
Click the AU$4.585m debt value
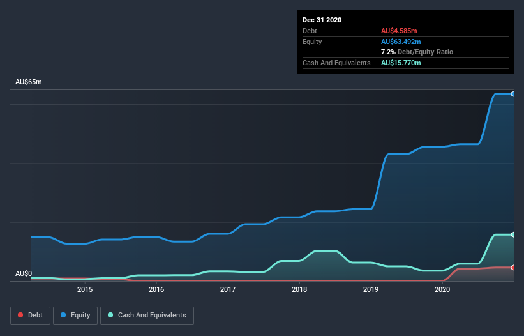point(399,31)
